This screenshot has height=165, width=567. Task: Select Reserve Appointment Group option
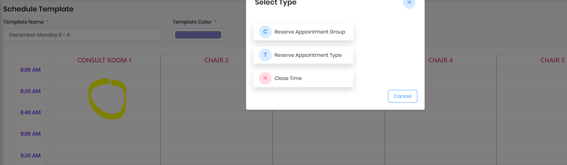pyautogui.click(x=310, y=32)
